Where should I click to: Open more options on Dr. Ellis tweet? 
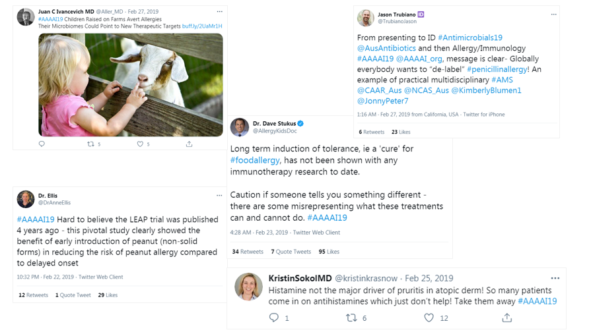(219, 195)
